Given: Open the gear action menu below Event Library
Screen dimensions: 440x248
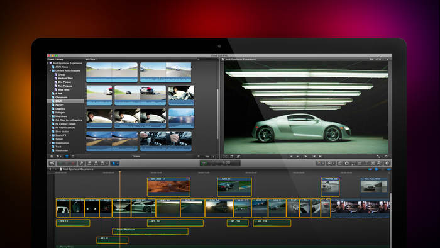Looking at the screenshot, I should 58,157.
